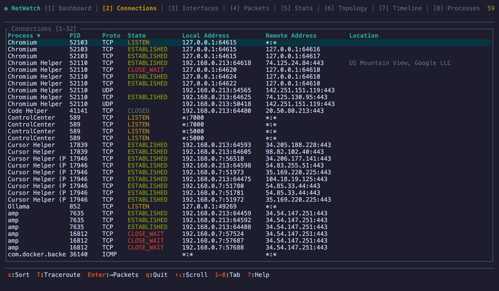499x291 pixels.
Task: Switch to the Dashboard tab
Action: pyautogui.click(x=75, y=8)
